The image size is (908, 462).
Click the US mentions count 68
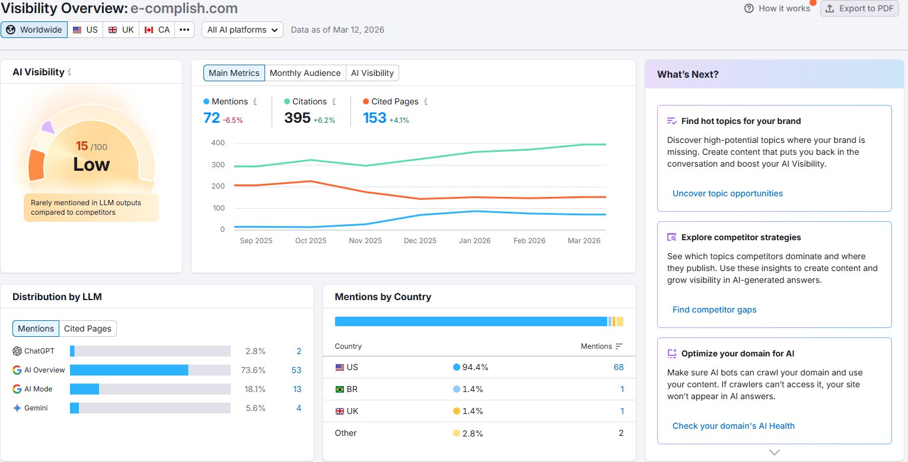point(619,367)
